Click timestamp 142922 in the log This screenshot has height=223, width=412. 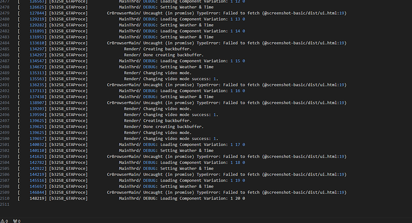(37, 169)
